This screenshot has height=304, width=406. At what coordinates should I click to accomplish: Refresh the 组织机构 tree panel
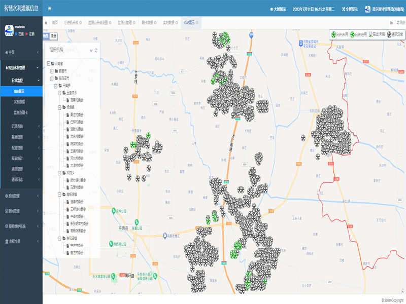(96, 50)
